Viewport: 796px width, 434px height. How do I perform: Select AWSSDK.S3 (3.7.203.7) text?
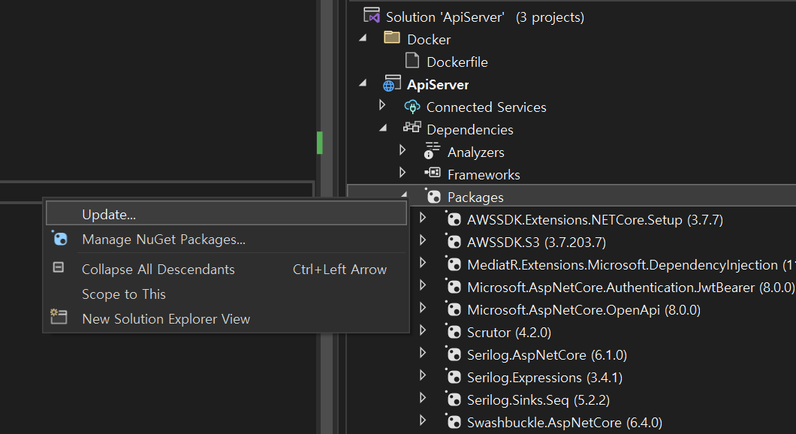536,242
